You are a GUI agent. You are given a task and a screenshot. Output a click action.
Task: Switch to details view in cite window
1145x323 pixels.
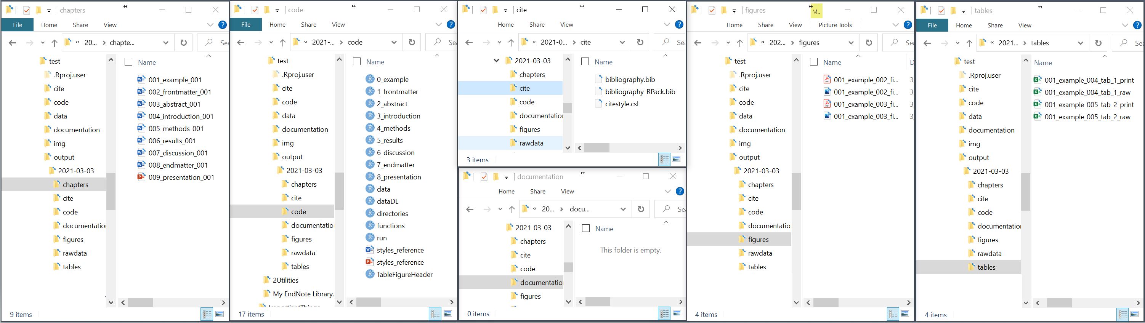(664, 159)
